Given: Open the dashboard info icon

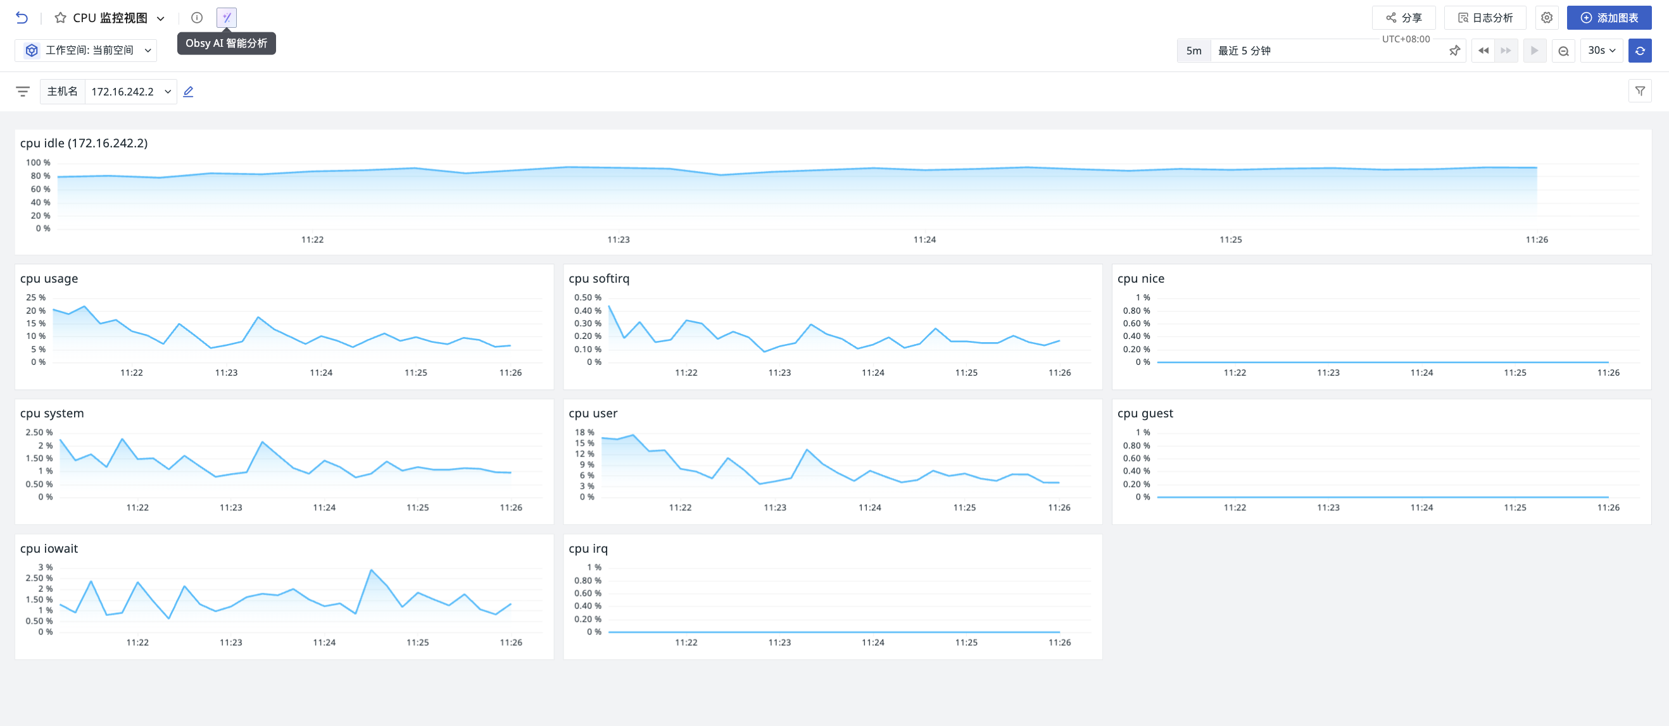Looking at the screenshot, I should pos(197,18).
